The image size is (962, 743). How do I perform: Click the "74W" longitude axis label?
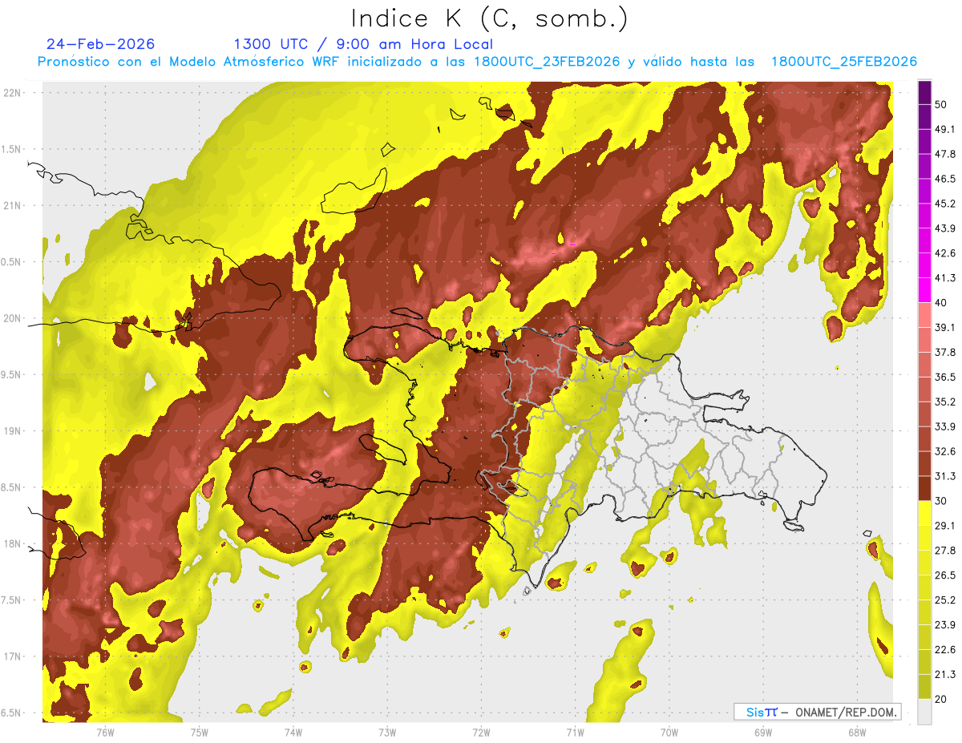tap(293, 732)
